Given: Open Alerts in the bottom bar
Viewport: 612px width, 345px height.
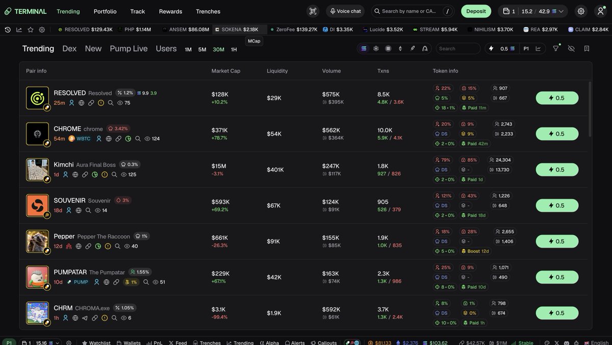Looking at the screenshot, I should (x=295, y=343).
